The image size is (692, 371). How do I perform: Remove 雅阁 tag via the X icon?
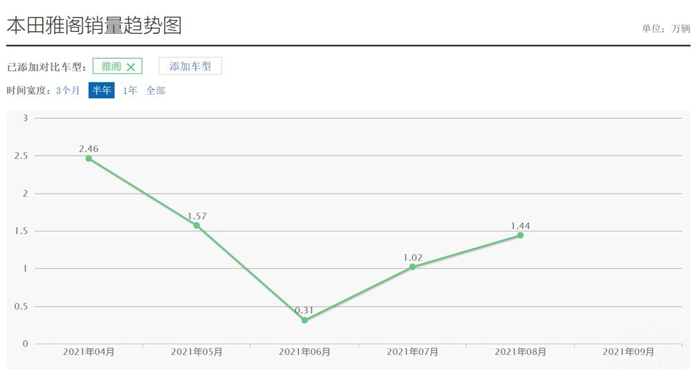tap(131, 67)
